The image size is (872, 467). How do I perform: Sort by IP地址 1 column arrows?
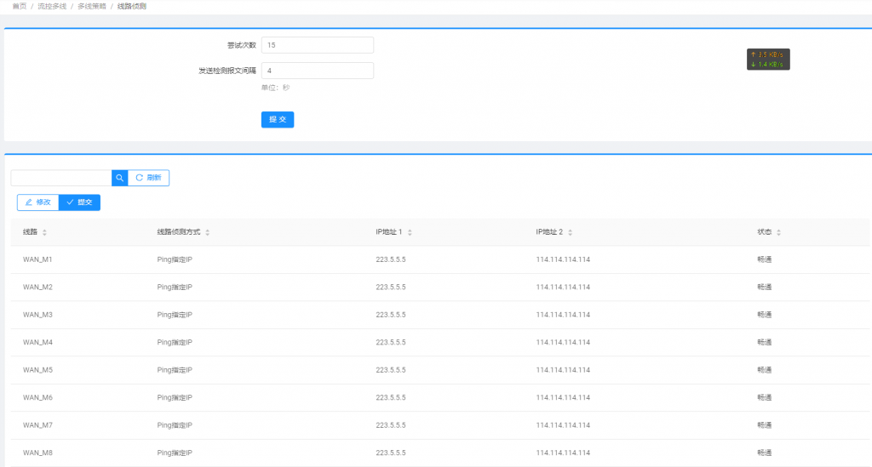410,232
